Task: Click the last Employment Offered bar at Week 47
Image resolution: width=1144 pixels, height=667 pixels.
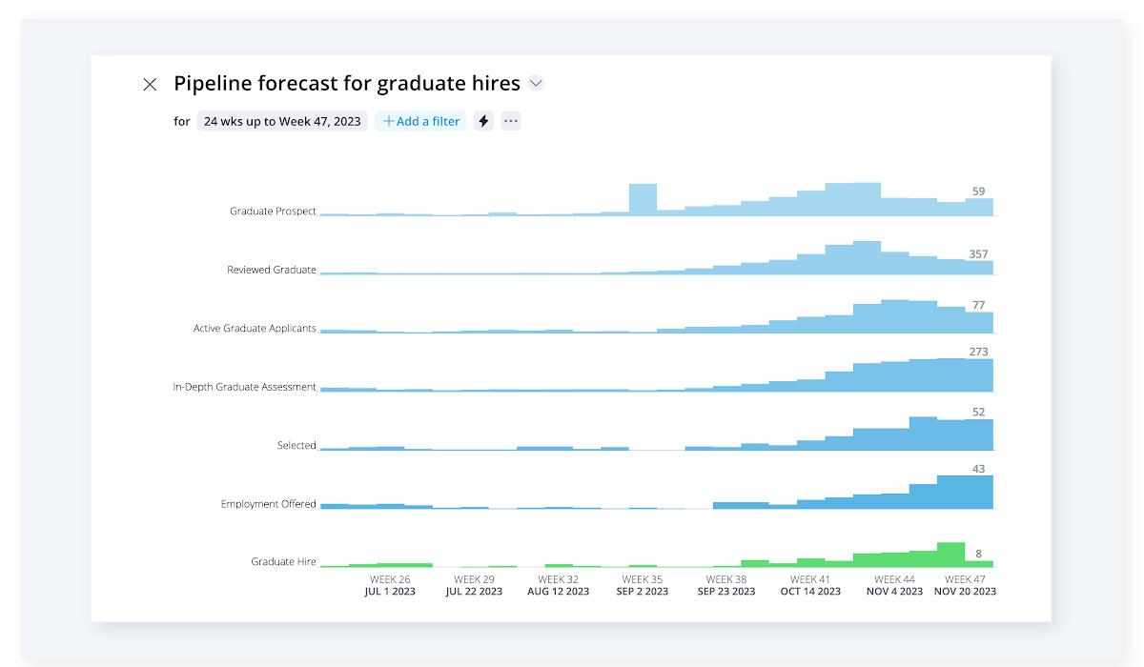Action: (x=979, y=492)
